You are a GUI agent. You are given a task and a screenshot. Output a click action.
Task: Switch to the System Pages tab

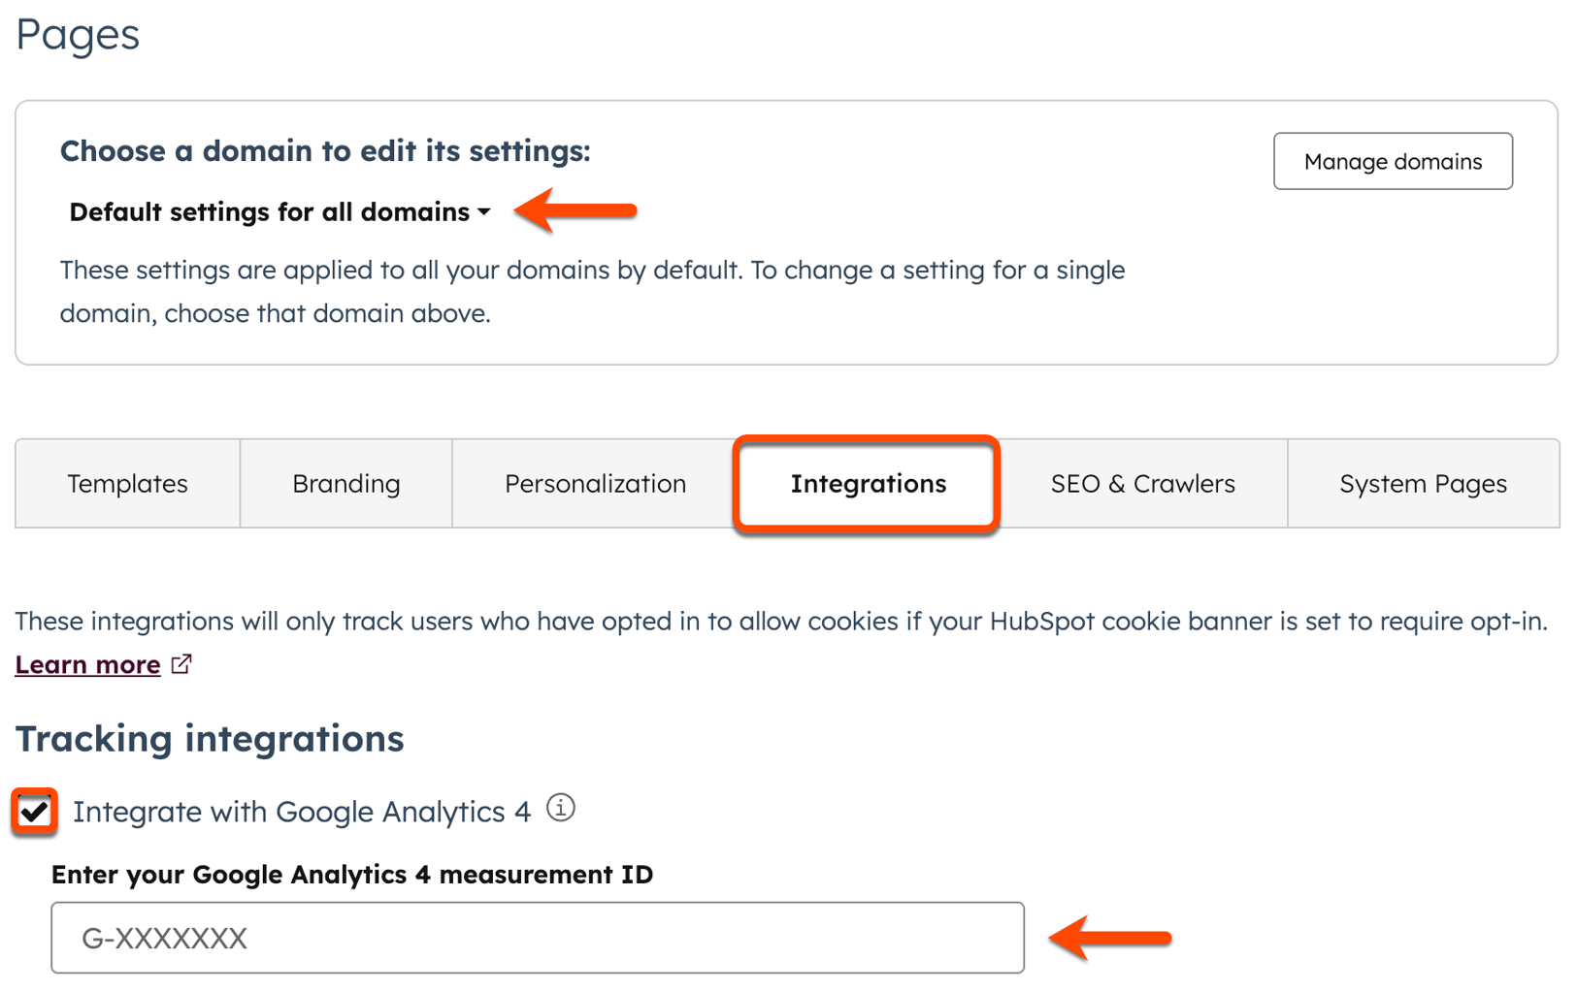point(1424,484)
